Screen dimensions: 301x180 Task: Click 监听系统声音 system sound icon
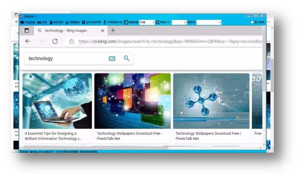pos(83,22)
